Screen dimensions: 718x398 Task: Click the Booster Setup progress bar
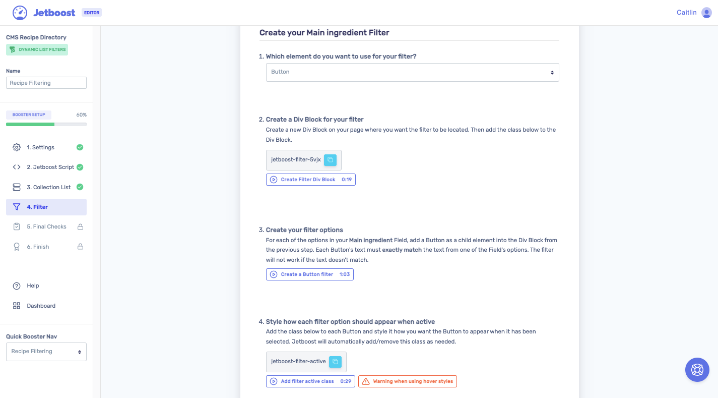tap(46, 124)
